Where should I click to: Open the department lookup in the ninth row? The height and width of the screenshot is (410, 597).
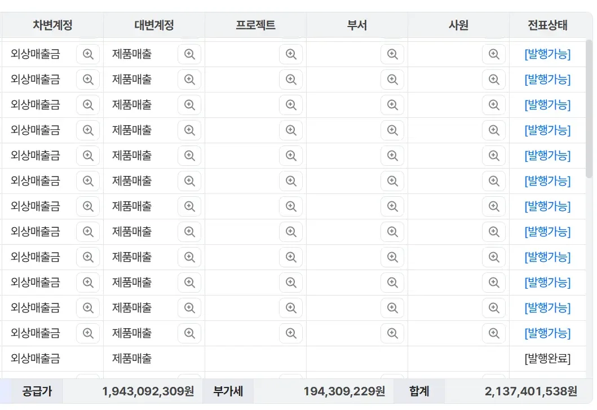coord(392,257)
